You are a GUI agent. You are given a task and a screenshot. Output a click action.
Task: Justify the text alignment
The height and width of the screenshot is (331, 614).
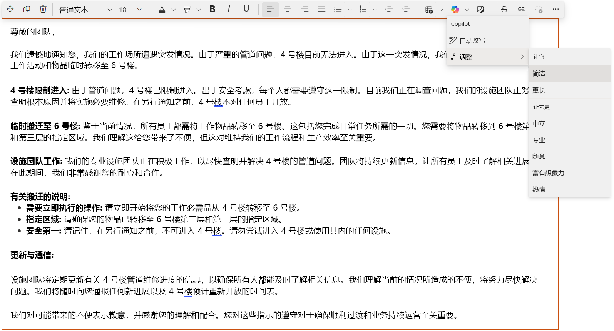click(322, 9)
